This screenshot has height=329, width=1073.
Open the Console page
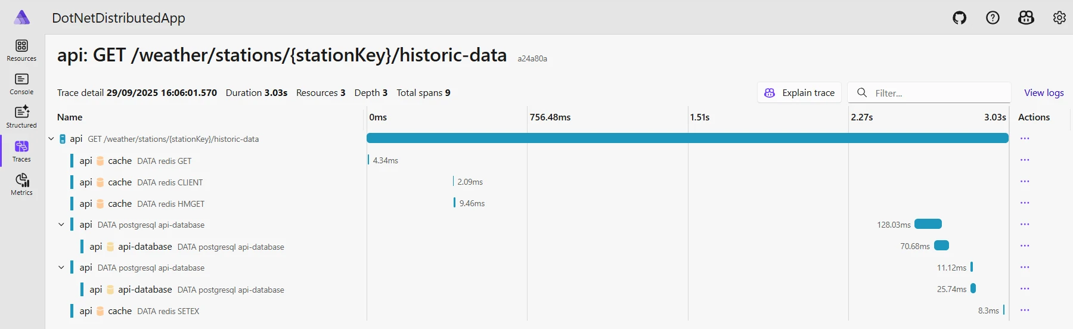coord(21,83)
